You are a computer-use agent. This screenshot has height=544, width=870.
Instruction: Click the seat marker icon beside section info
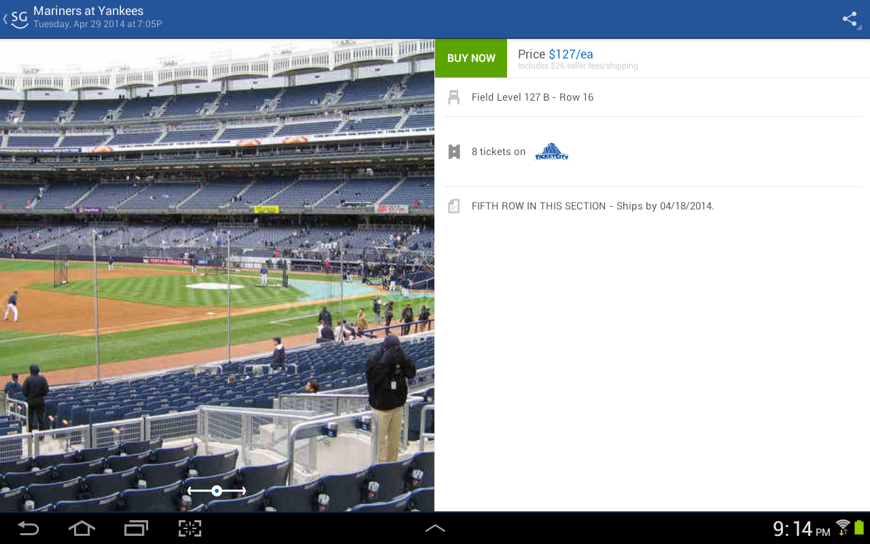click(x=453, y=97)
